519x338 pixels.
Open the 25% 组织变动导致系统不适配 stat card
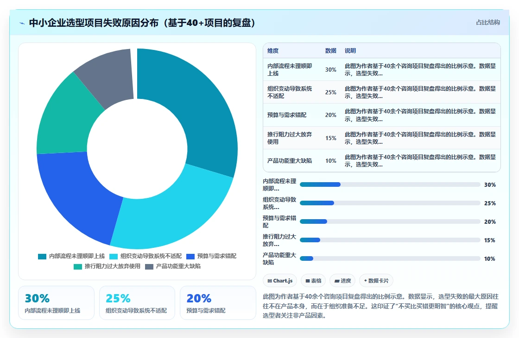(137, 303)
